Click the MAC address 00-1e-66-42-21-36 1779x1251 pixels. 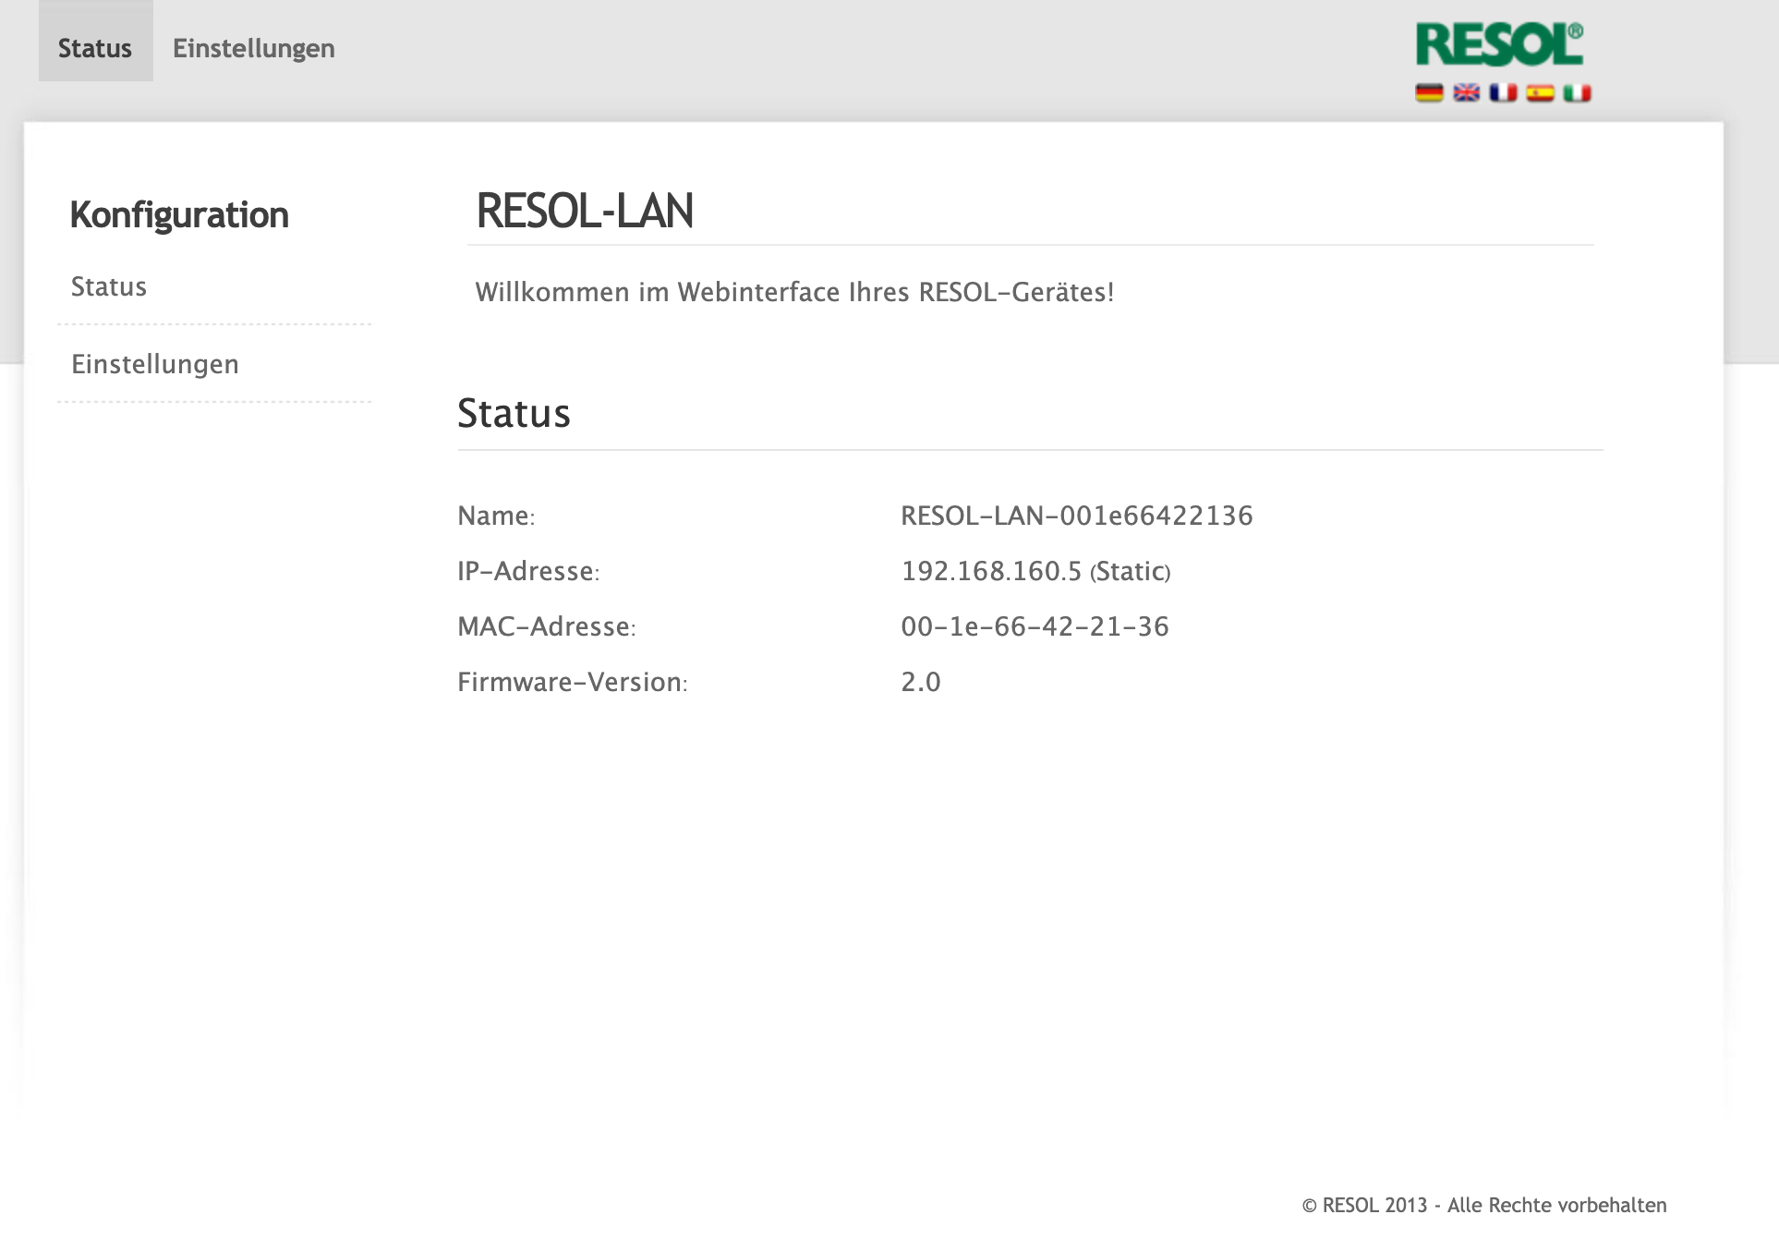(1035, 626)
